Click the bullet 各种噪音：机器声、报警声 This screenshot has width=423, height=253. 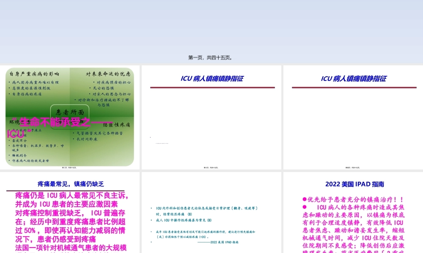[38, 148]
